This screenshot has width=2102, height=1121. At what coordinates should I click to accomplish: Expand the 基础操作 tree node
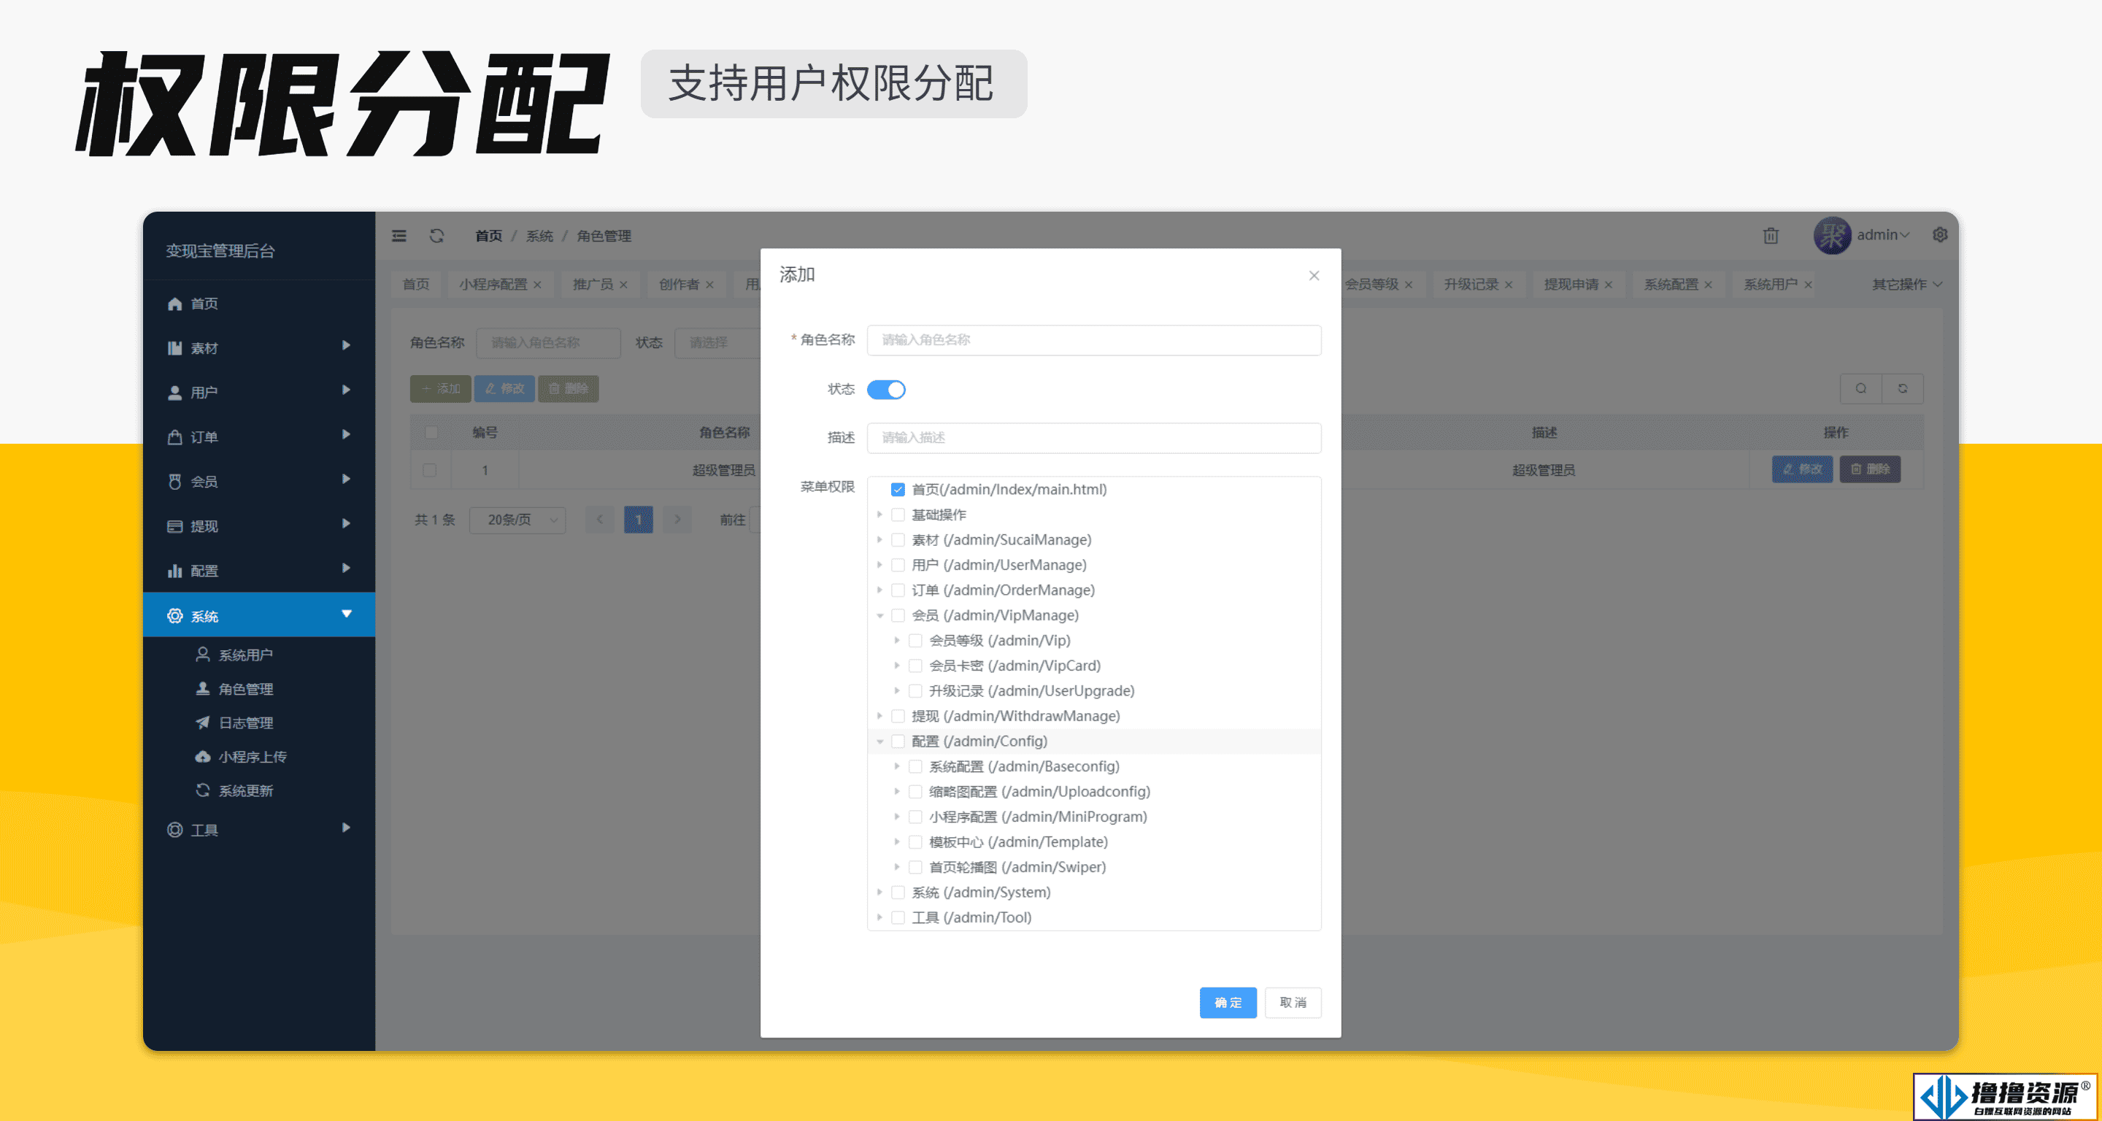[879, 515]
